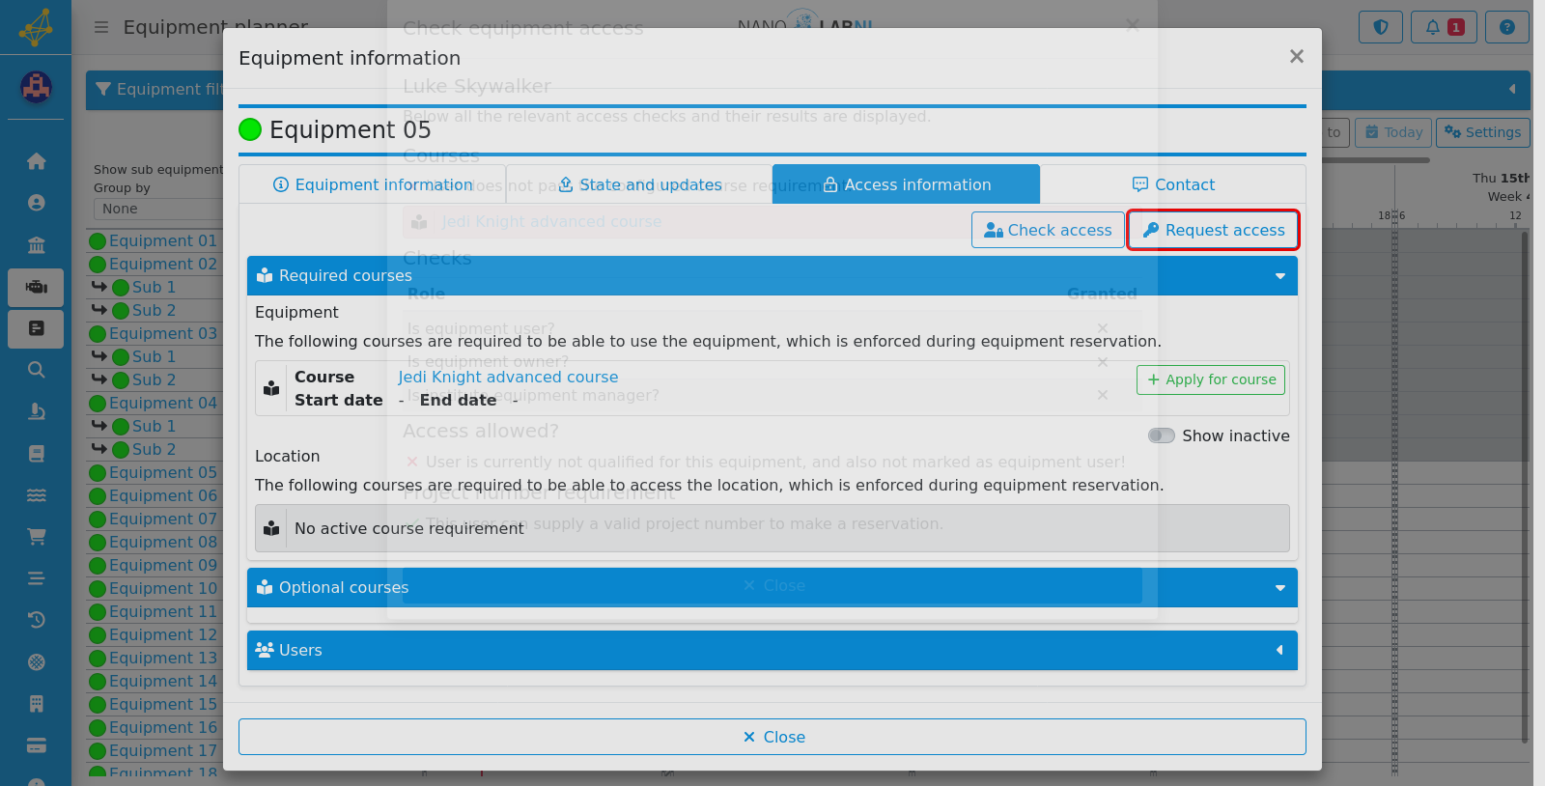Click the app logo in sidebar
This screenshot has height=786, width=1545.
(x=36, y=27)
